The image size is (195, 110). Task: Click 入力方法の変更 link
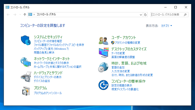(121, 71)
